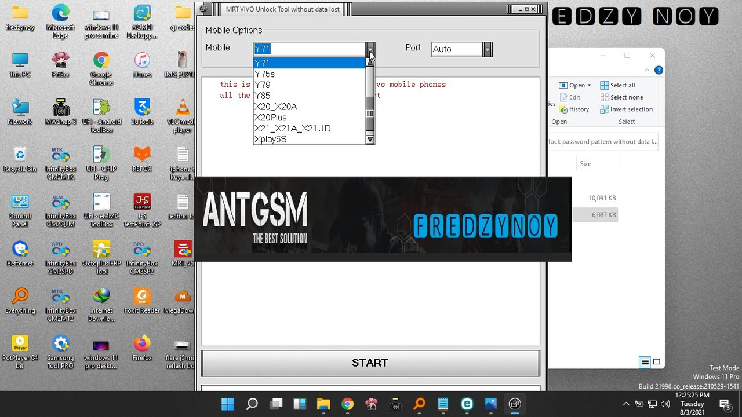Launch Octoplus FRP Tool shortcut
This screenshot has width=742, height=417.
click(x=101, y=258)
